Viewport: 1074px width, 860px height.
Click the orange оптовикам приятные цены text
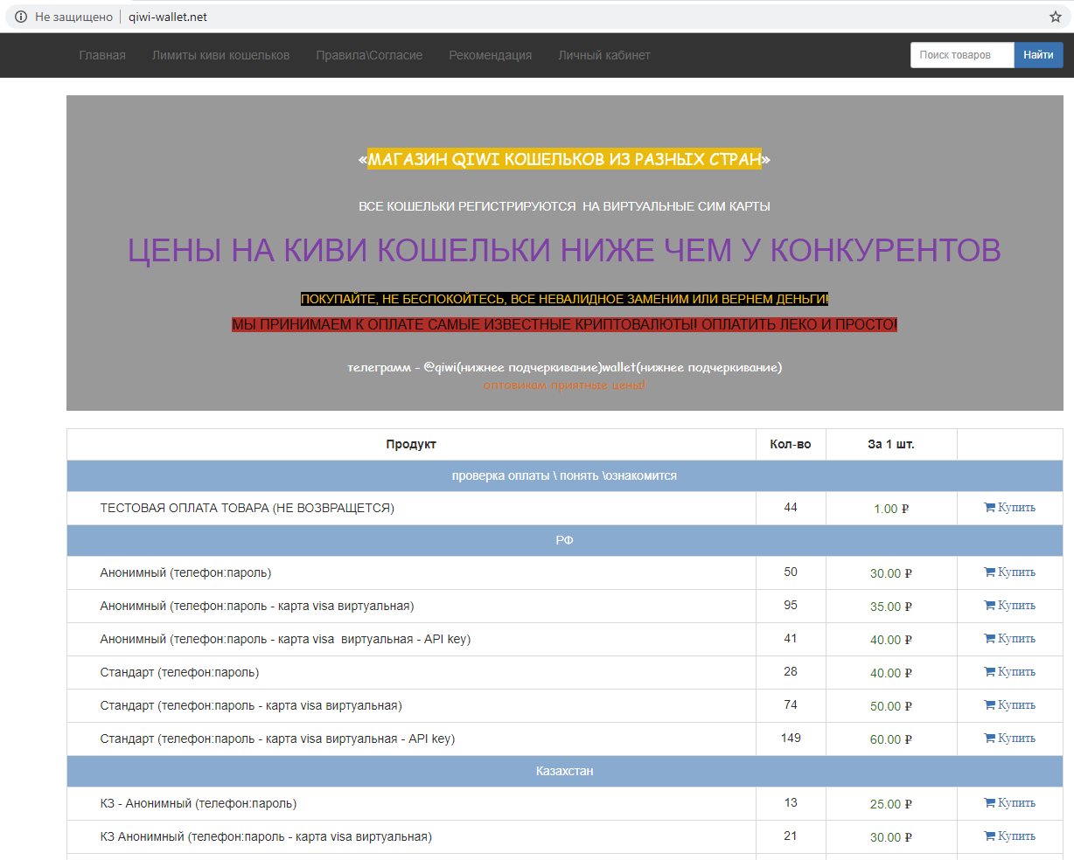tap(564, 385)
